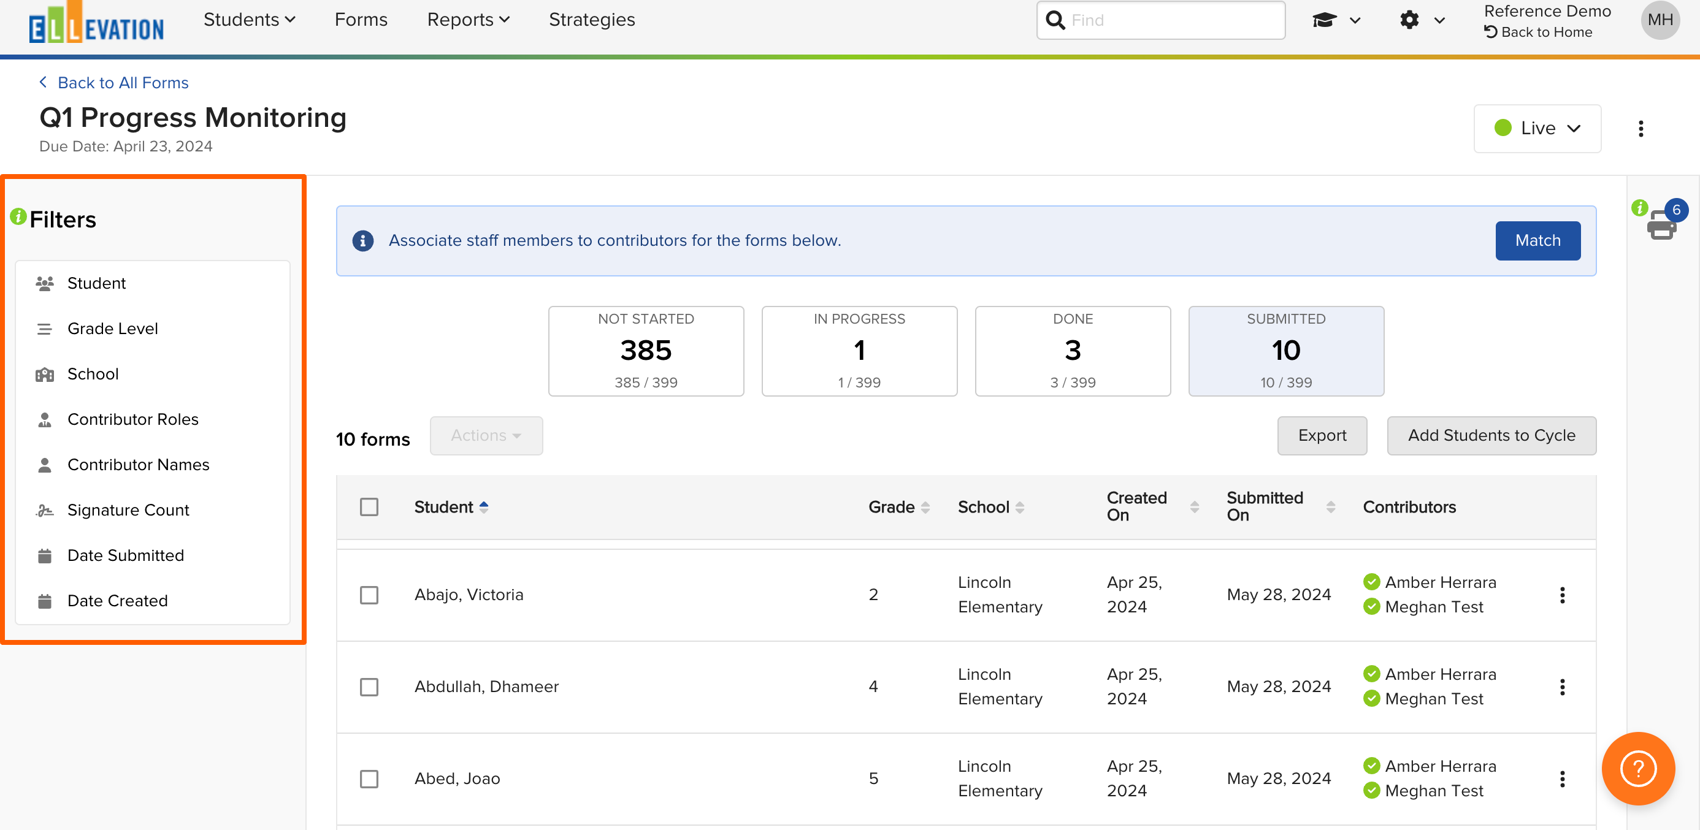Open row menu for Abajo, Victoria
This screenshot has width=1700, height=830.
point(1562,595)
